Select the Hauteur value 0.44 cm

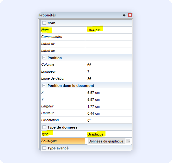click(x=108, y=113)
